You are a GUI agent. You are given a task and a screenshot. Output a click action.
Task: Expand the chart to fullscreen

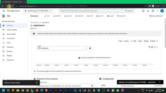tap(155, 47)
